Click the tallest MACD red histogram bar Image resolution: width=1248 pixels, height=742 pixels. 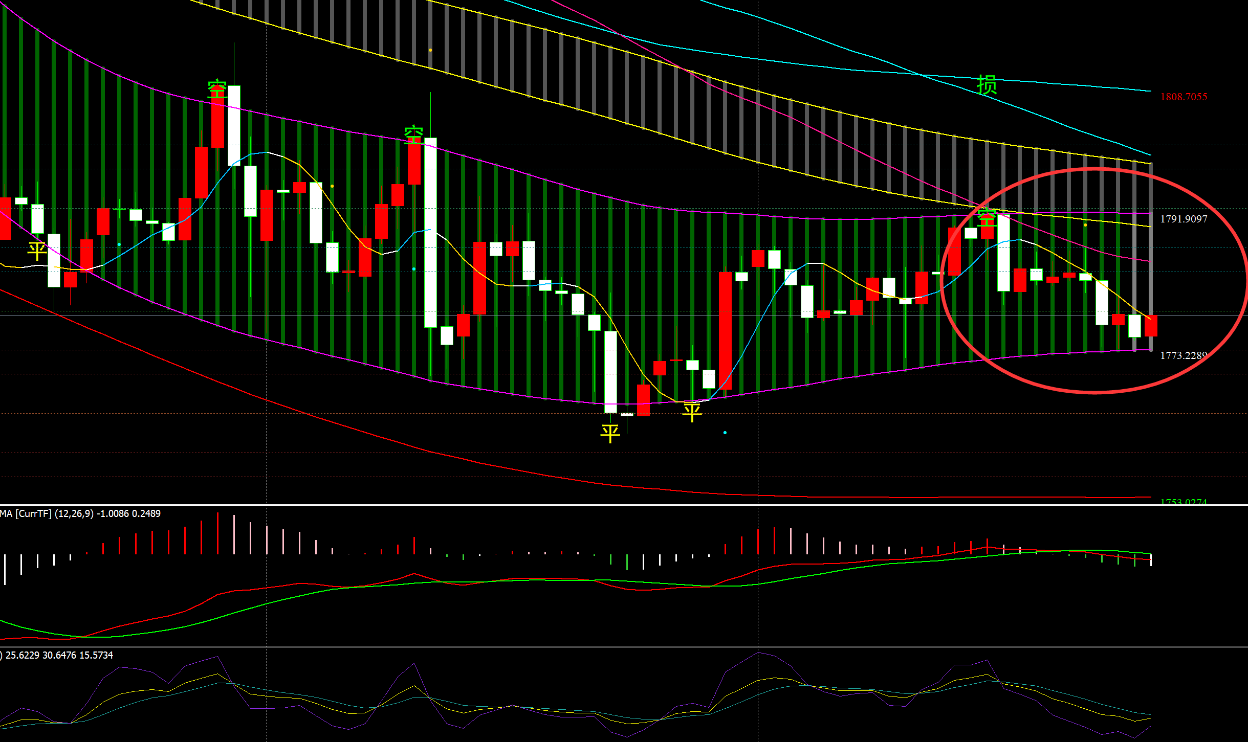click(217, 533)
